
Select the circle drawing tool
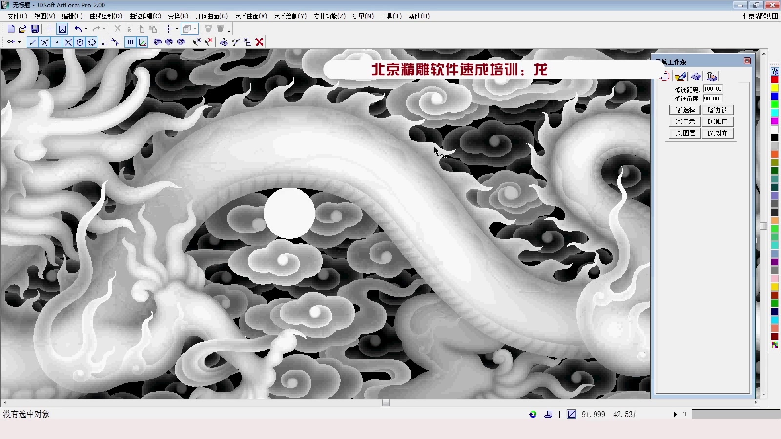(x=80, y=42)
